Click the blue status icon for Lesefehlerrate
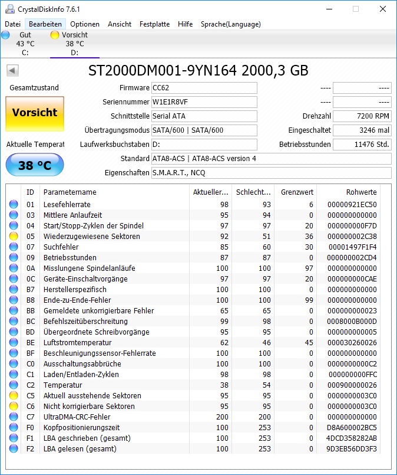The width and height of the screenshot is (397, 475). 14,205
